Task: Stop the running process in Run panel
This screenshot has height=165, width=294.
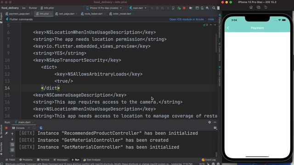Action: pos(6,128)
